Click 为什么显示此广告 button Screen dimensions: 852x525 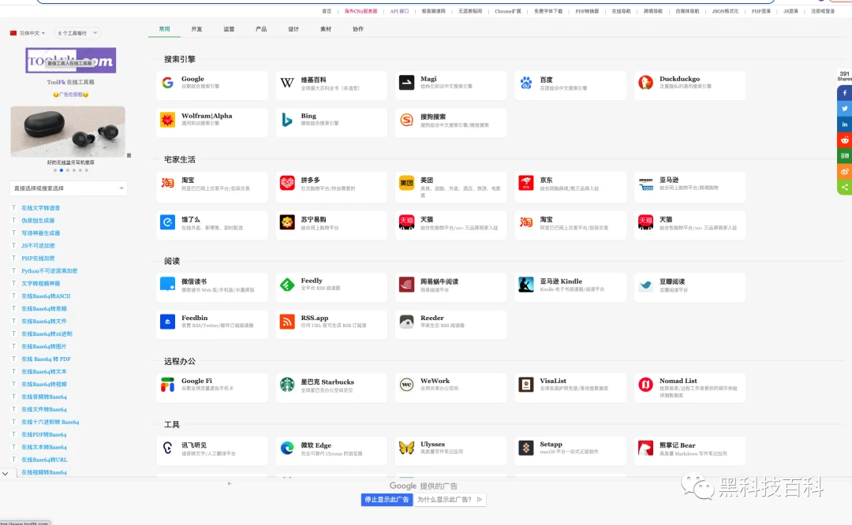point(450,500)
